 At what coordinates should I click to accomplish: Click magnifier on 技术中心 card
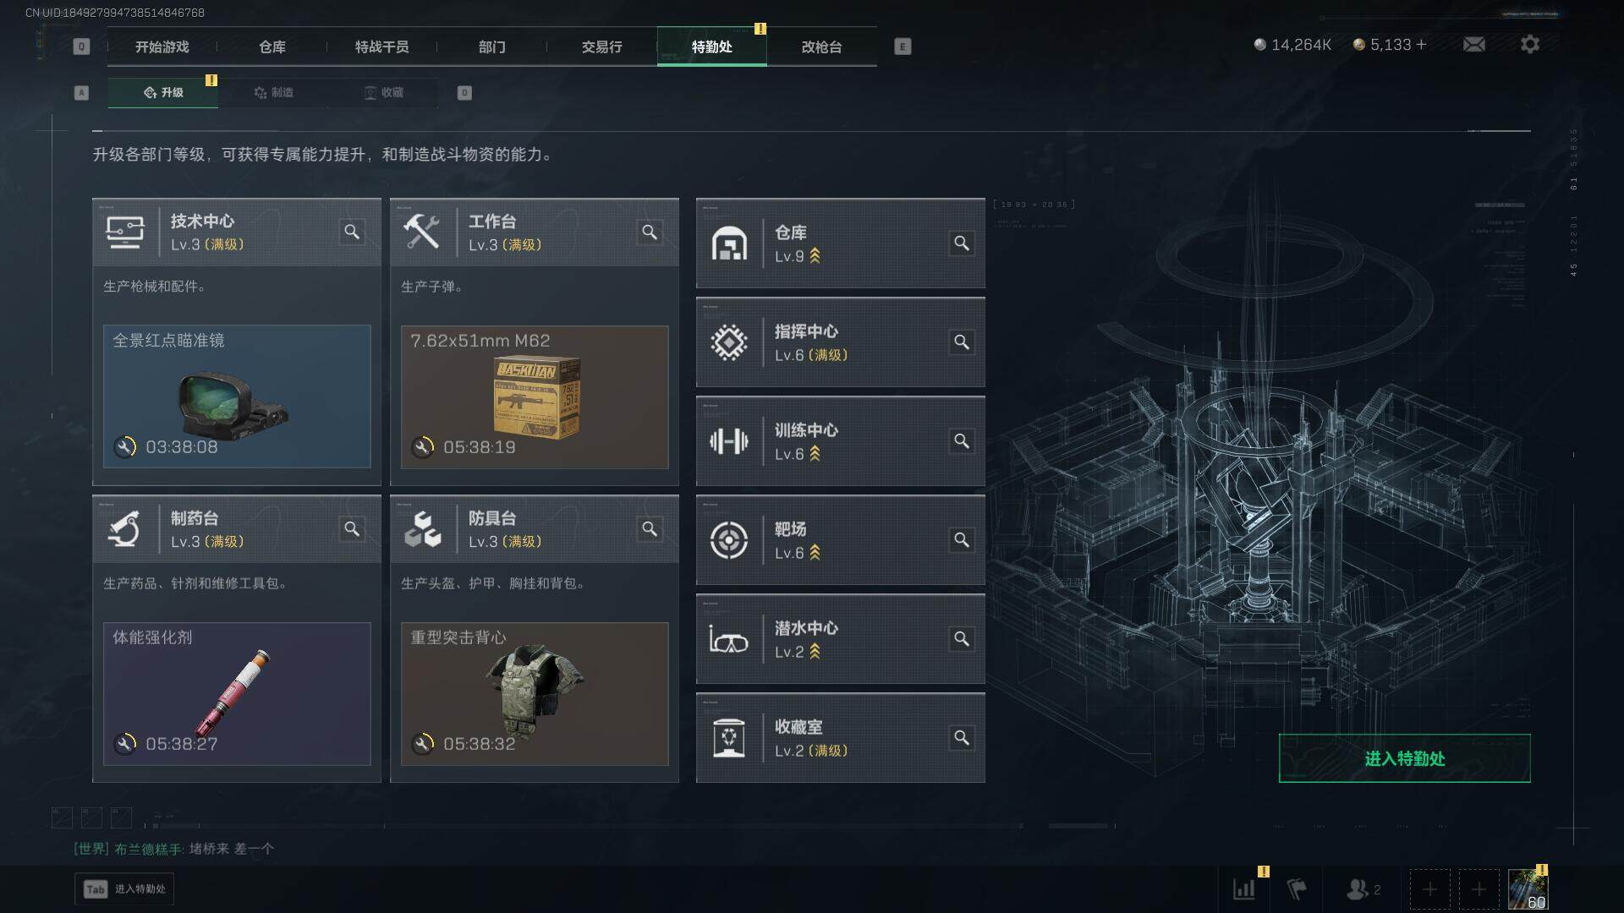352,232
